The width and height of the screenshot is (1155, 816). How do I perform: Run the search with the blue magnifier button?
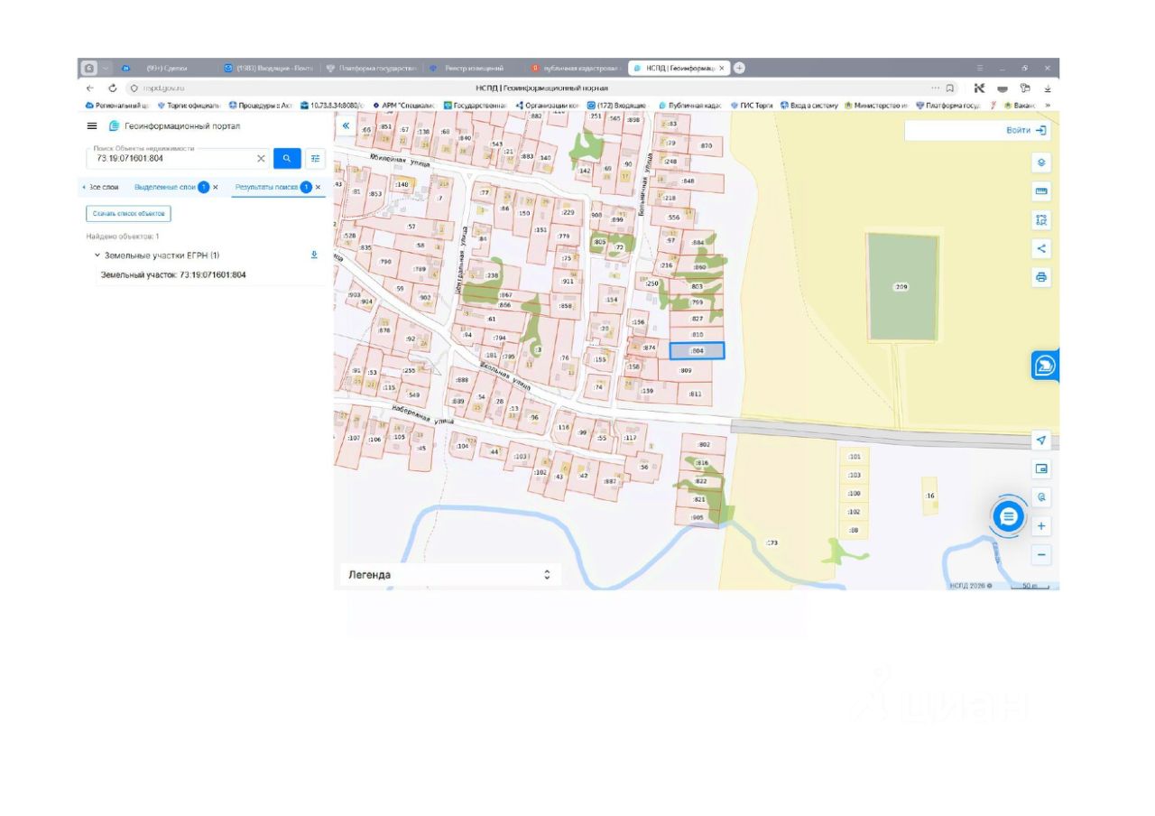click(x=287, y=158)
